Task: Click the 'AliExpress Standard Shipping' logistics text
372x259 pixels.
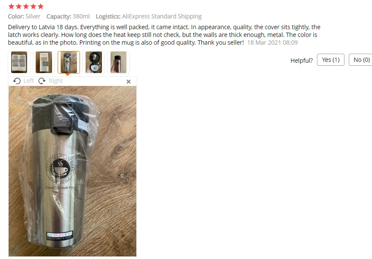Action: point(162,16)
